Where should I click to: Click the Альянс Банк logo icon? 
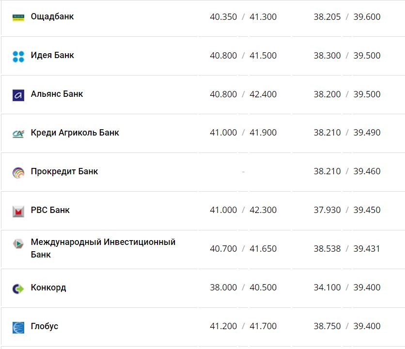pyautogui.click(x=18, y=95)
